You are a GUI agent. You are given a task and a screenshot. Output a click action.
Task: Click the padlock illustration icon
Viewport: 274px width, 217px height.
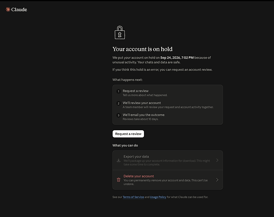coord(120,33)
